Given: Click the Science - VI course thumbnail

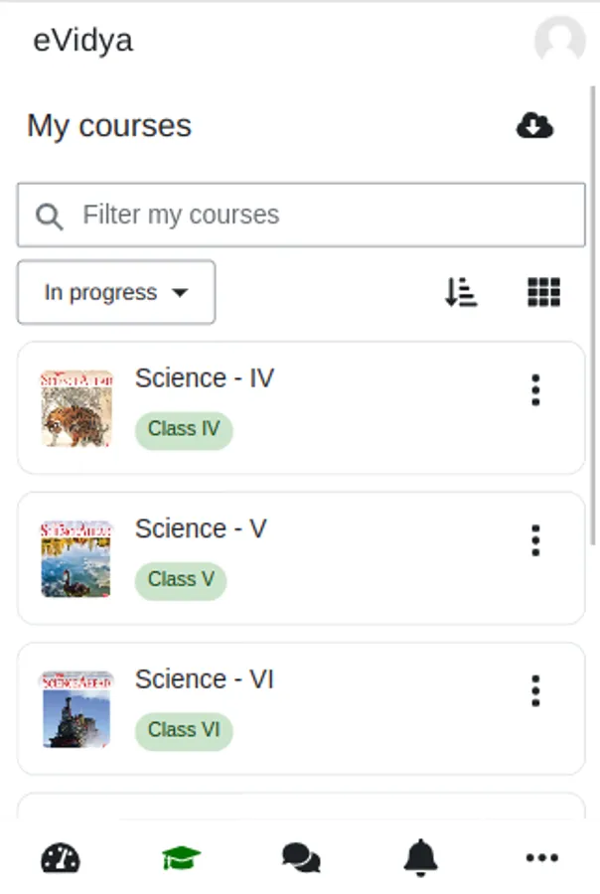Looking at the screenshot, I should coord(76,709).
